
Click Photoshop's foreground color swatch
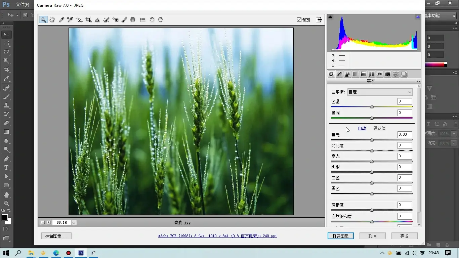5,217
